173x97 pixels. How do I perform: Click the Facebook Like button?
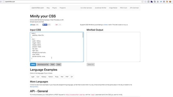click(x=45, y=25)
